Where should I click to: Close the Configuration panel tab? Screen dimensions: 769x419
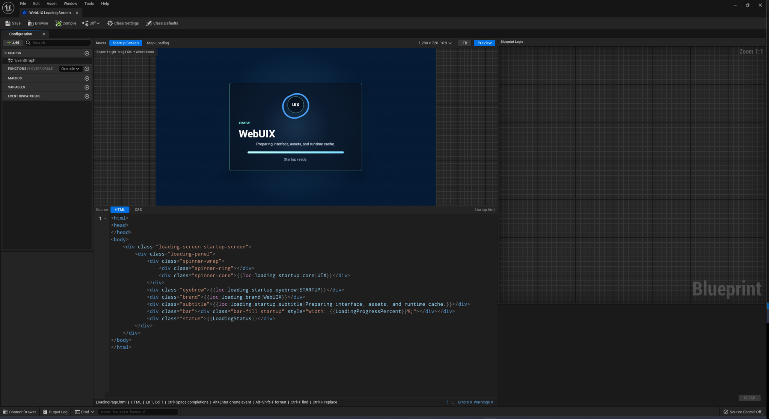tap(44, 34)
